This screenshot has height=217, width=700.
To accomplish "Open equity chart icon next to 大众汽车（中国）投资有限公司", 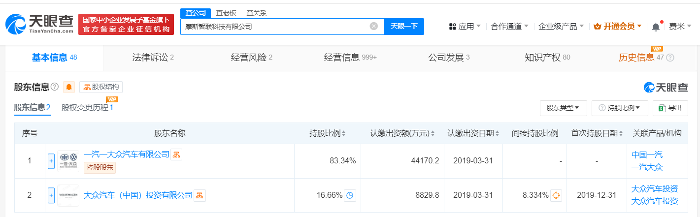I will coord(200,195).
